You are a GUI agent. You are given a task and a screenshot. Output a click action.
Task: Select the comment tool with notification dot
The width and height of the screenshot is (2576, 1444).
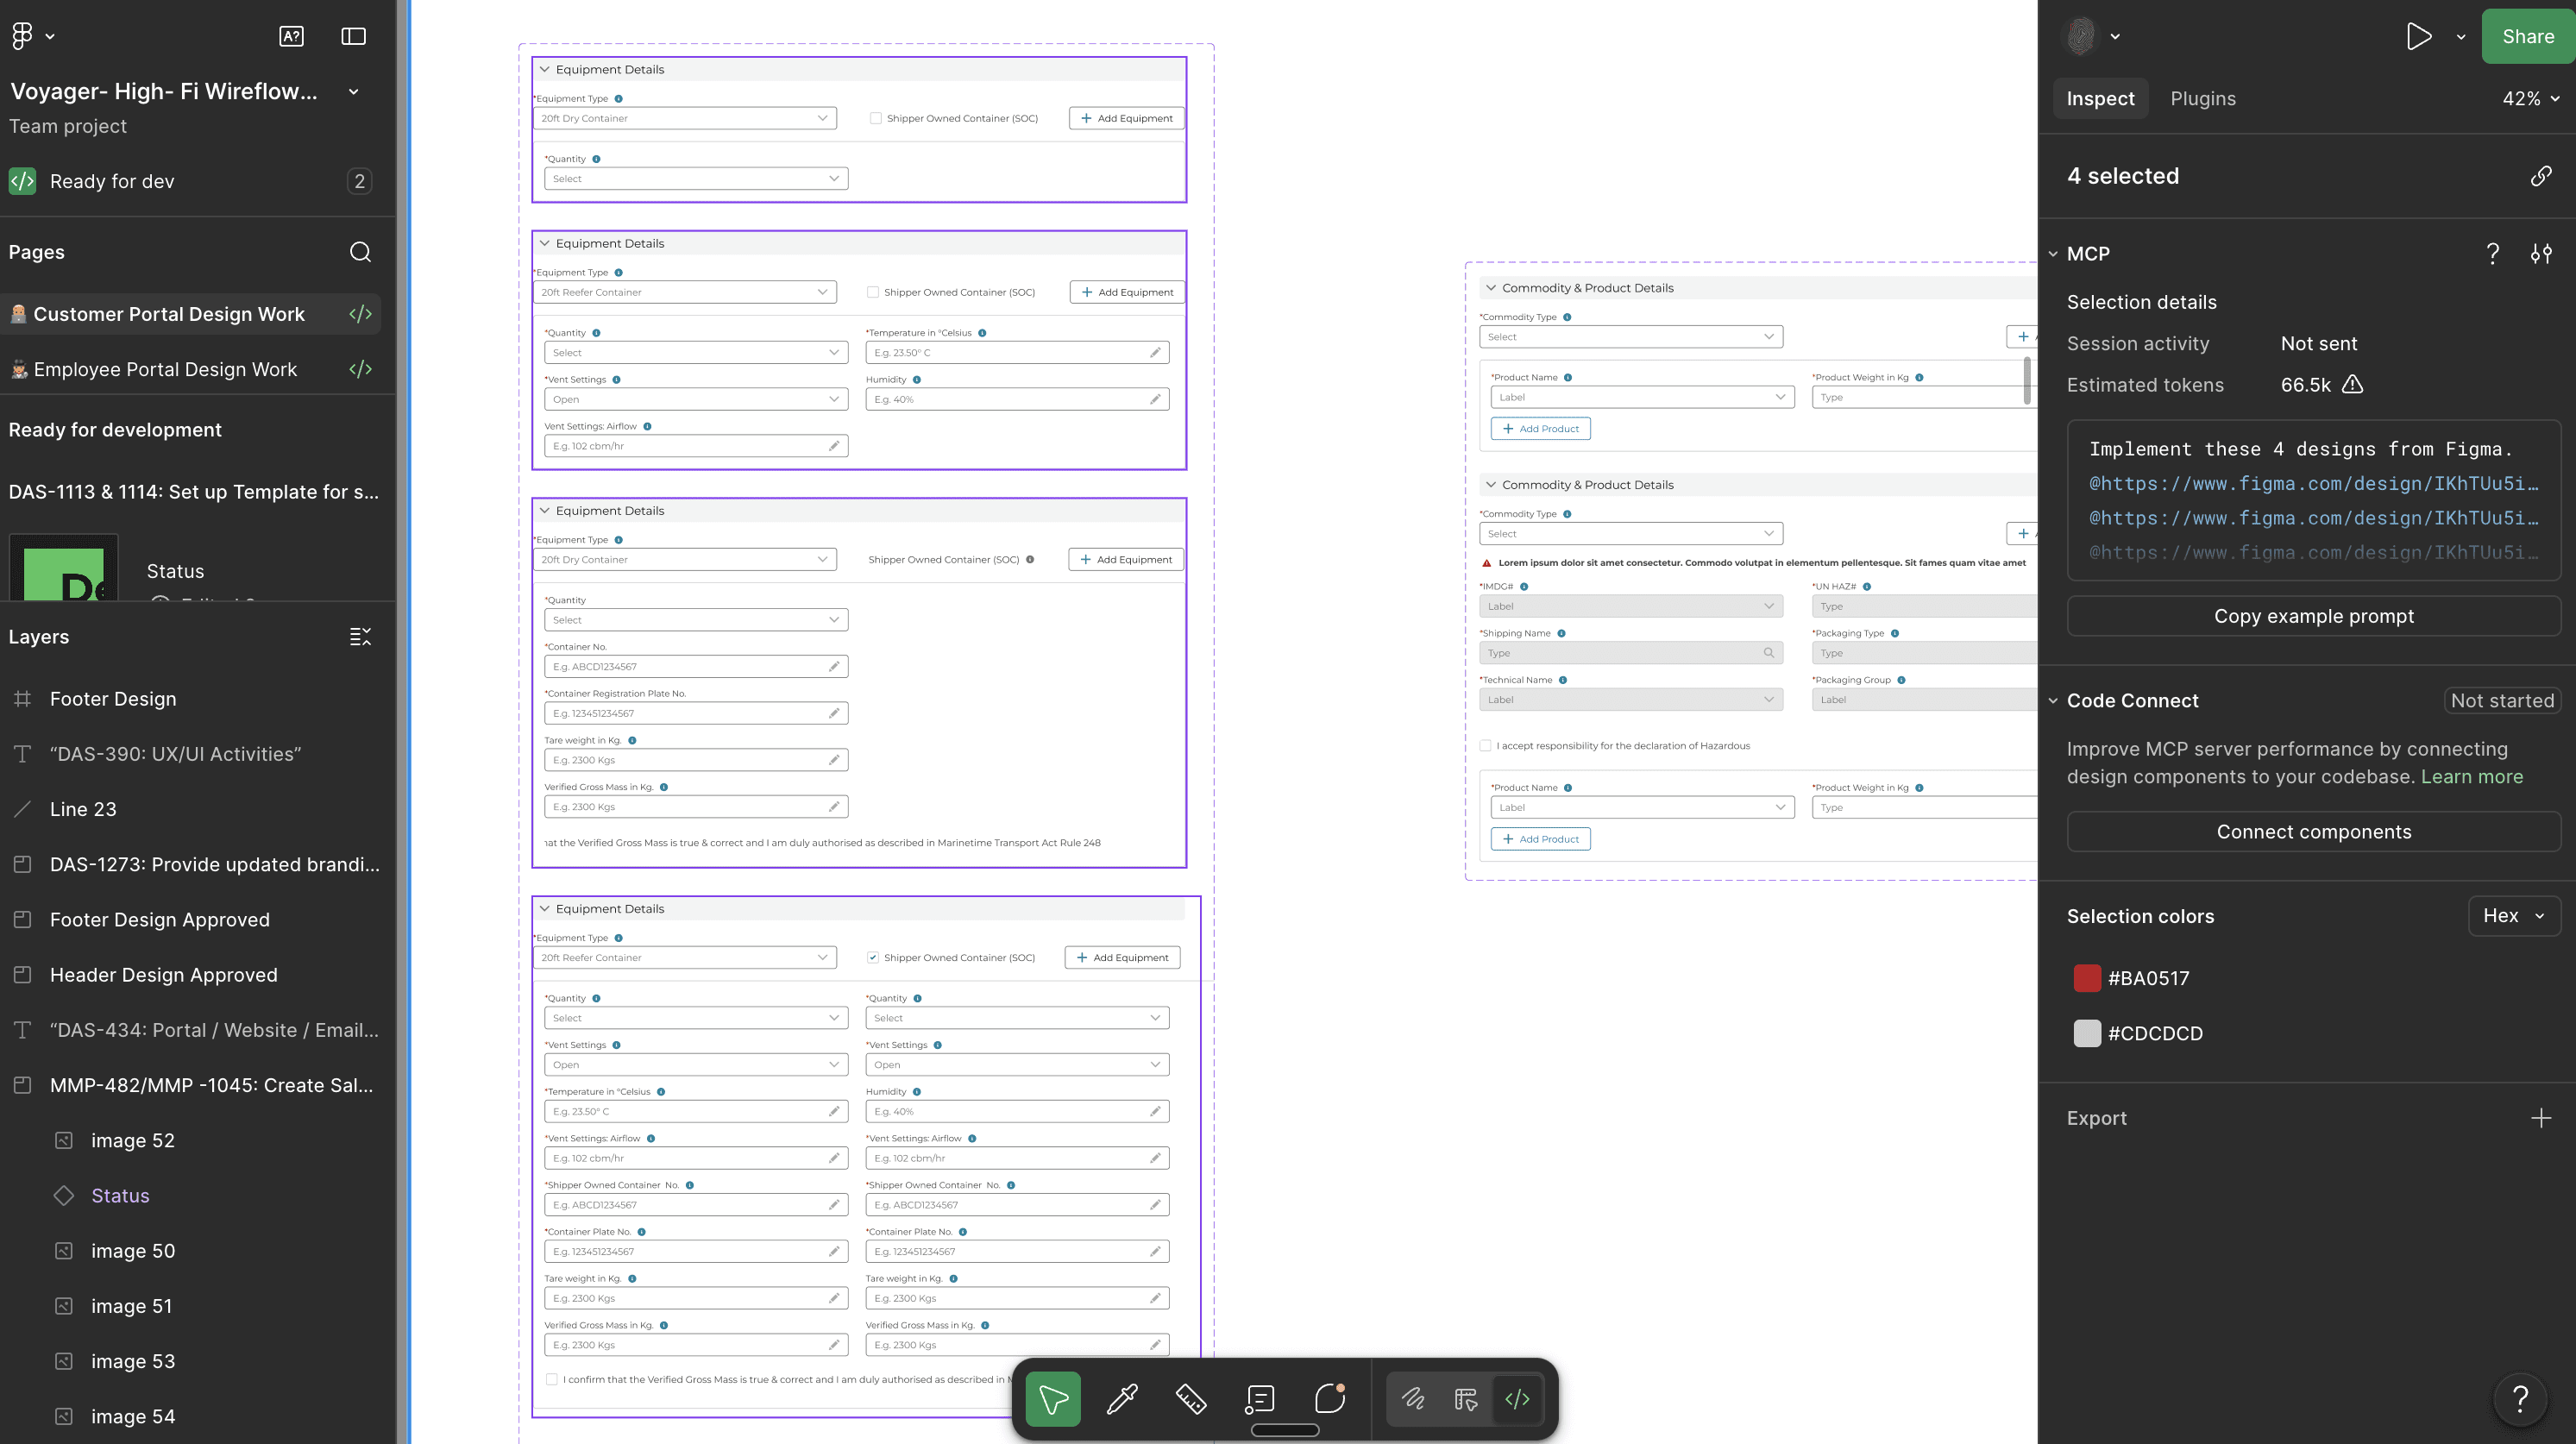pyautogui.click(x=1330, y=1399)
